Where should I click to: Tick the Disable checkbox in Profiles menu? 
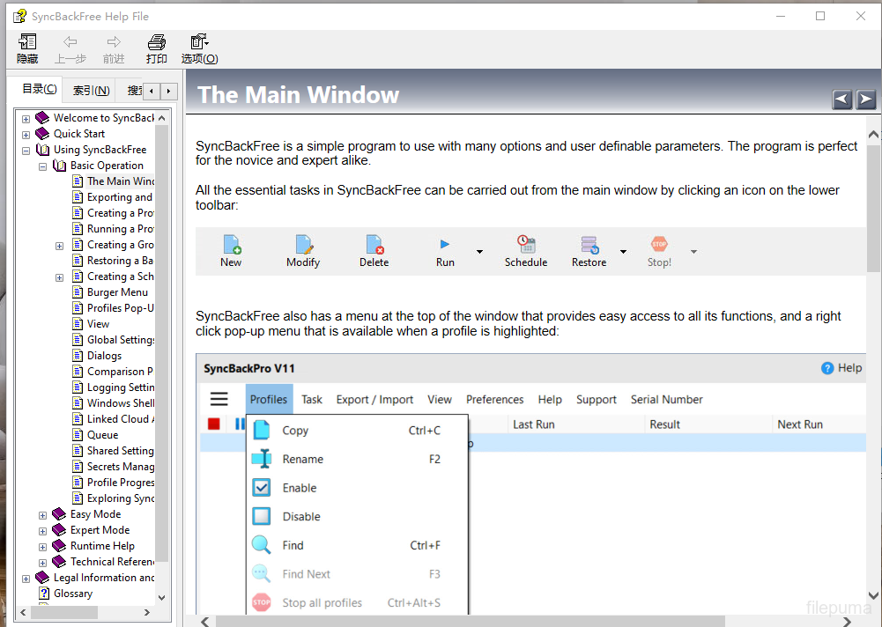[x=262, y=516]
